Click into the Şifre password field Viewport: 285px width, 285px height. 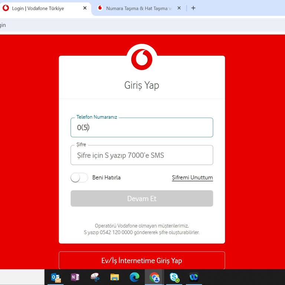142,155
